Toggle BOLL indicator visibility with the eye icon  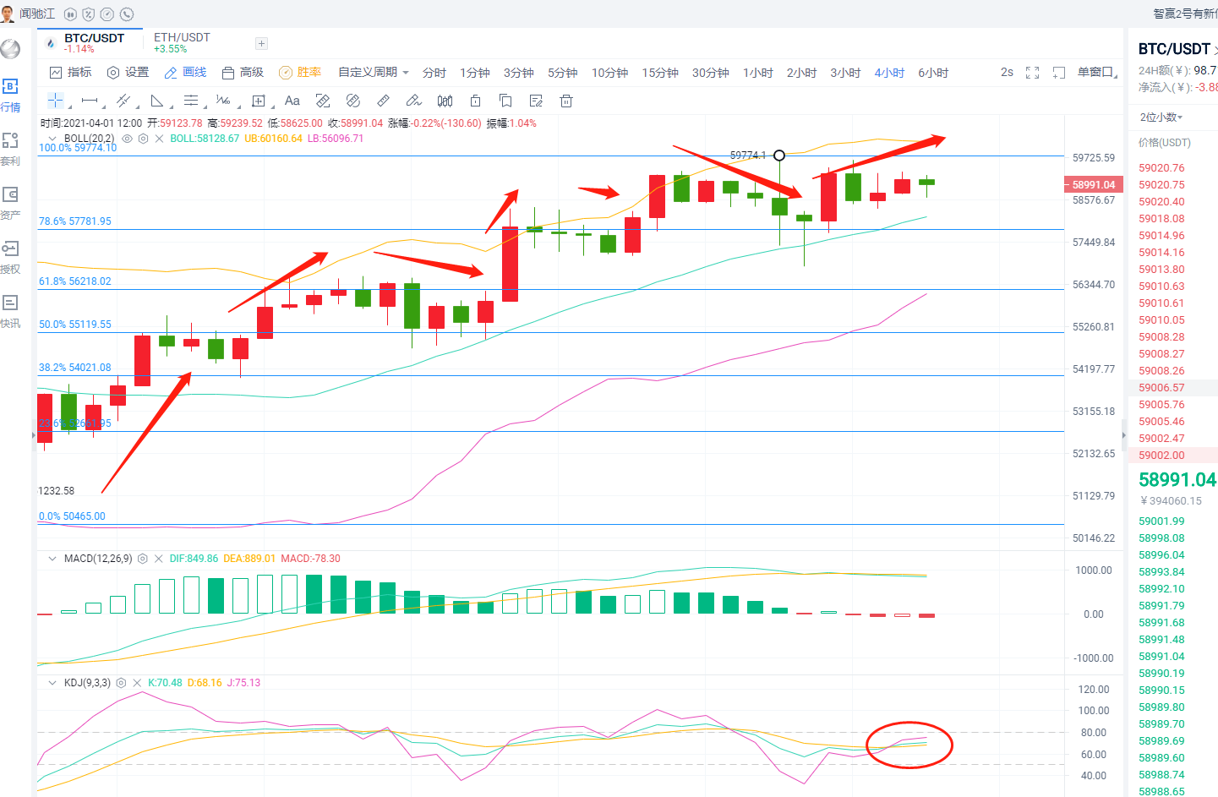(x=127, y=139)
